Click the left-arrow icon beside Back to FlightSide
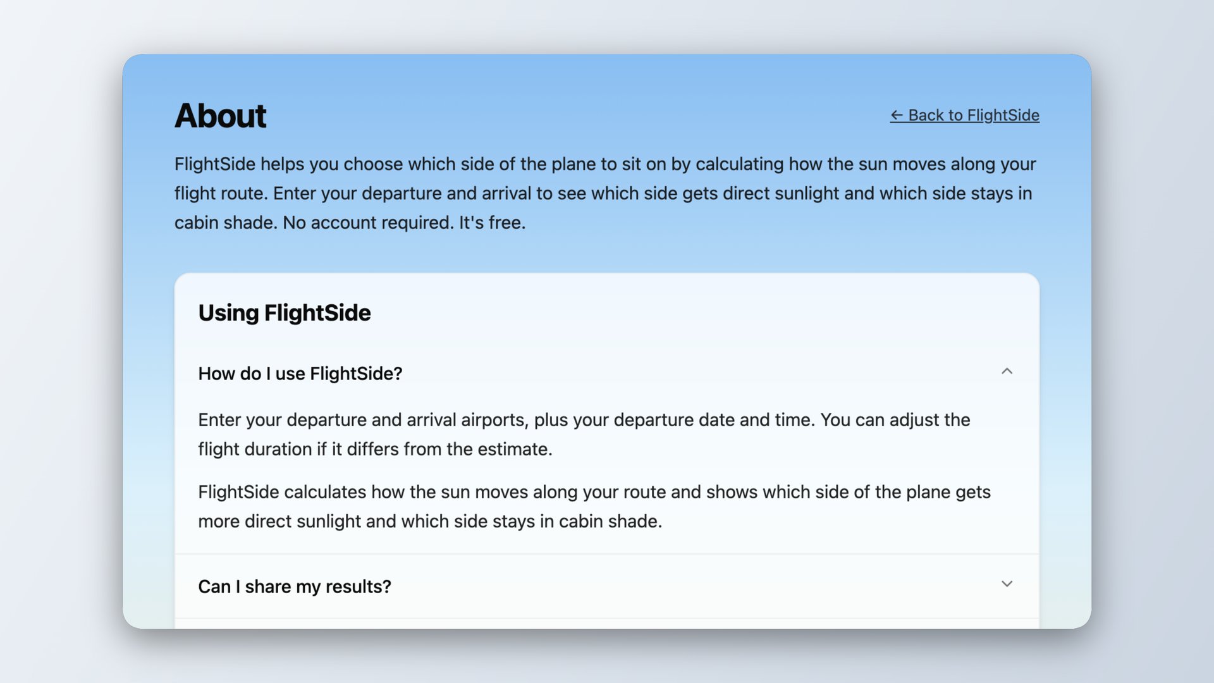The height and width of the screenshot is (683, 1214). [x=897, y=115]
